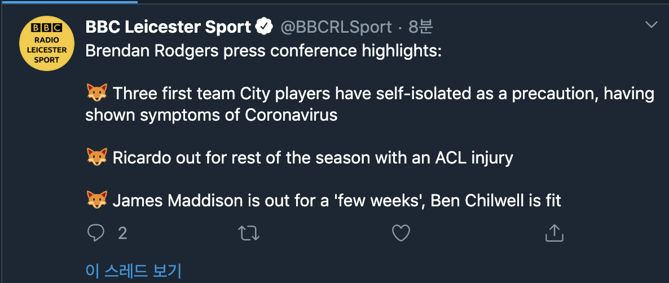
Task: Click the blue loading progress bar at top
Action: tap(69, 1)
